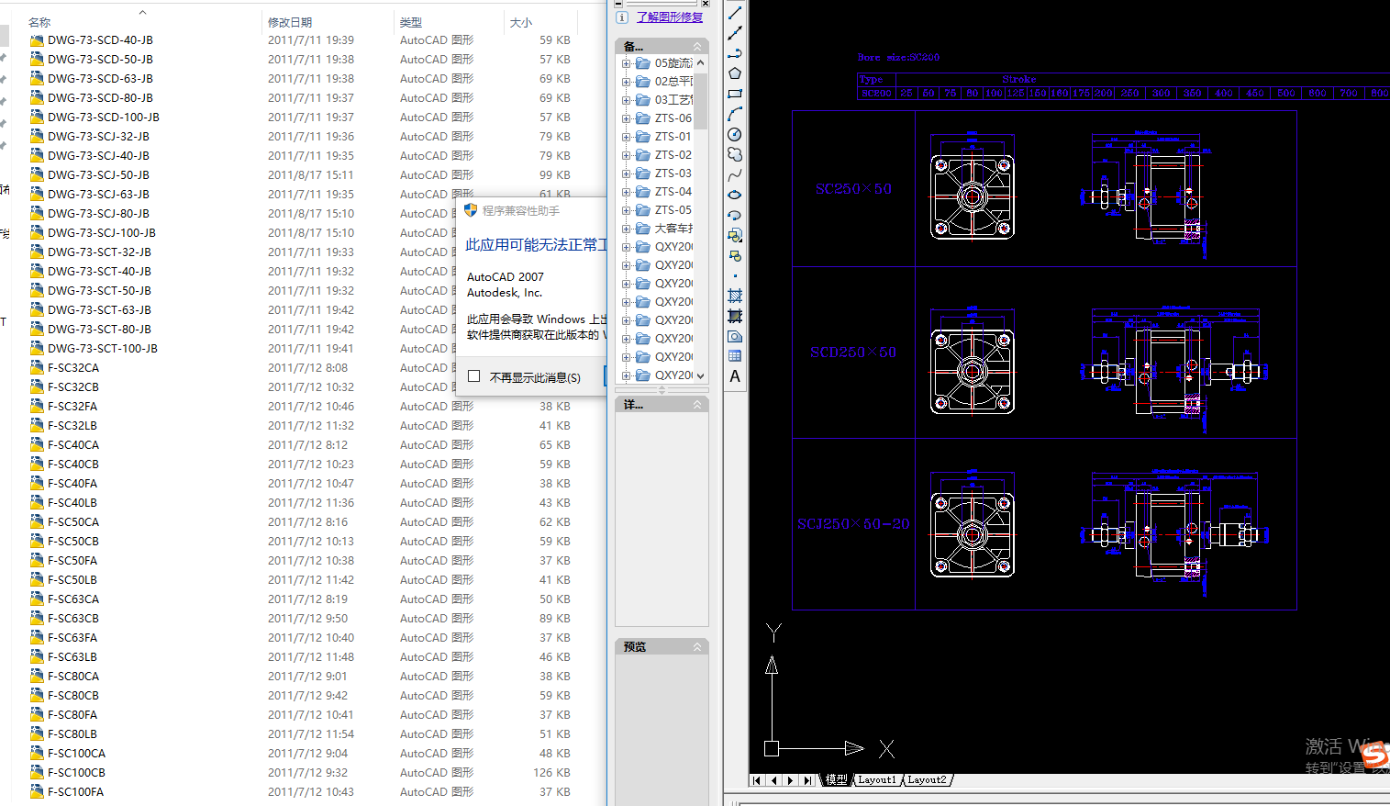Screen dimensions: 1390x806
Task: Collapse the 详... panel section
Action: pyautogui.click(x=696, y=405)
